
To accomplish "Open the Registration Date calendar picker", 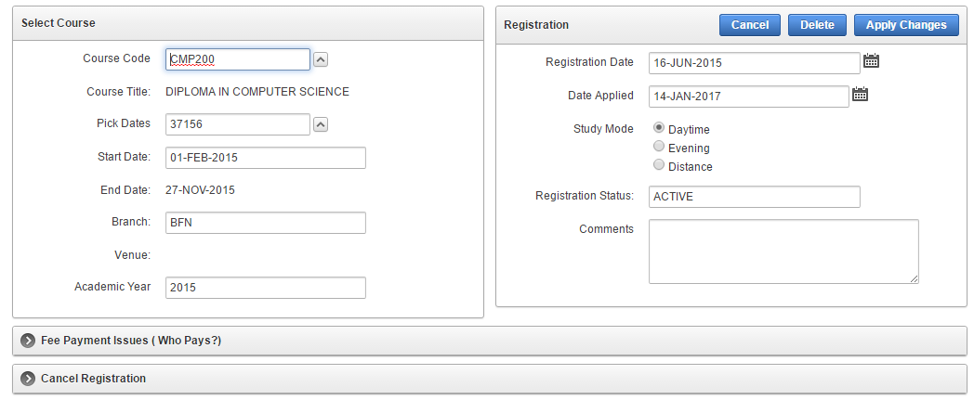I will 871,61.
